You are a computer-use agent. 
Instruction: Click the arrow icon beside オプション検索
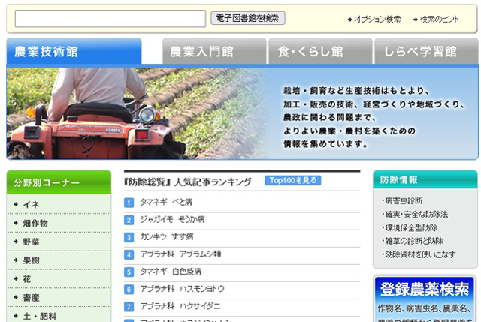click(x=349, y=20)
